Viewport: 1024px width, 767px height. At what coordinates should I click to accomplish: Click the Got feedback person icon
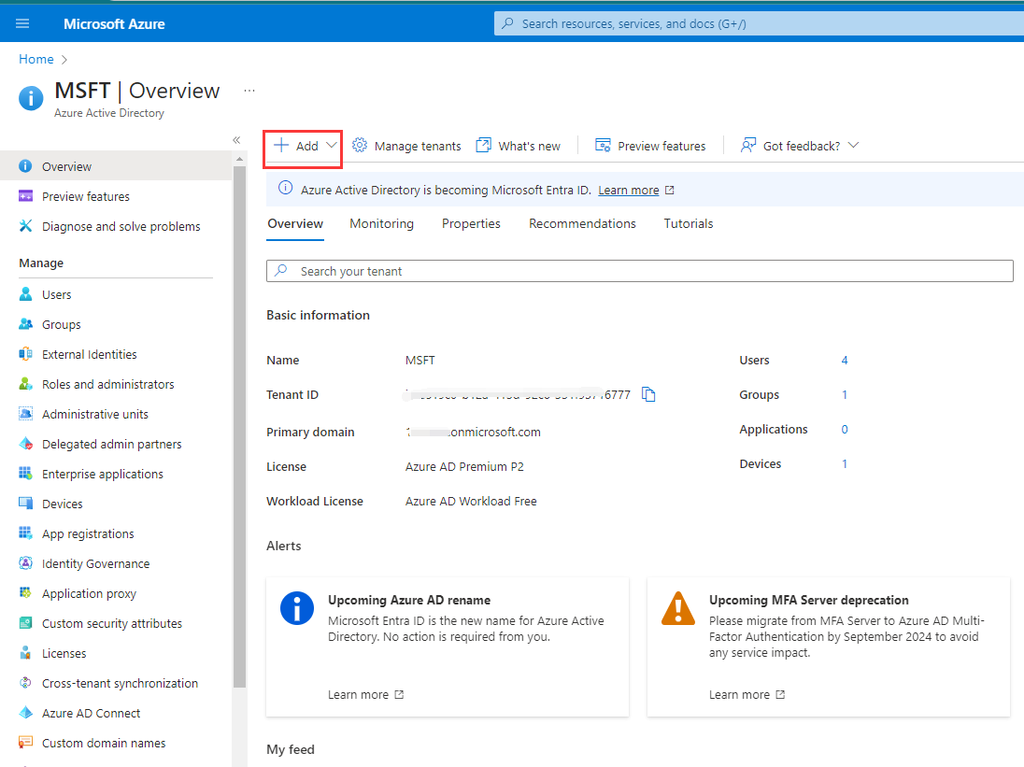pos(747,145)
